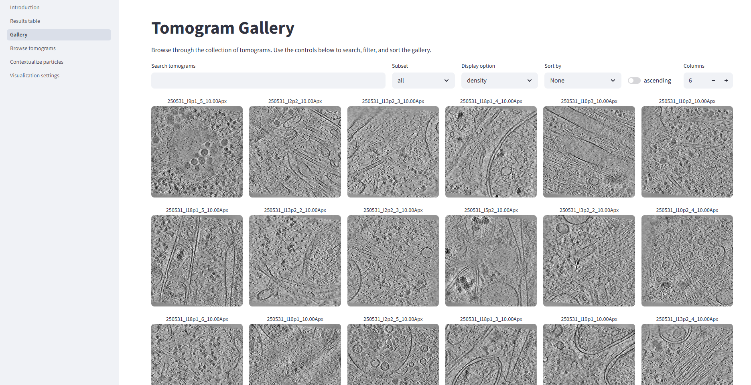Open the Introduction page in sidebar
The height and width of the screenshot is (385, 751).
coord(59,8)
